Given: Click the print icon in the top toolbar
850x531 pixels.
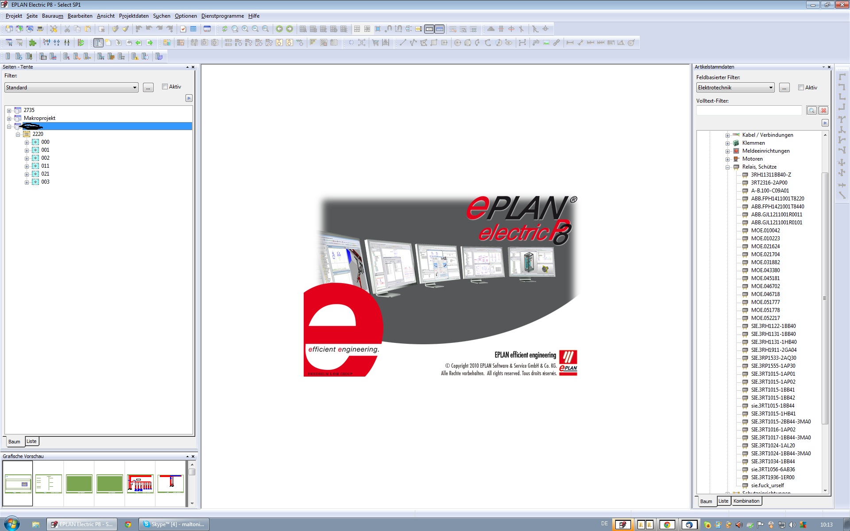Looking at the screenshot, I should tap(40, 29).
